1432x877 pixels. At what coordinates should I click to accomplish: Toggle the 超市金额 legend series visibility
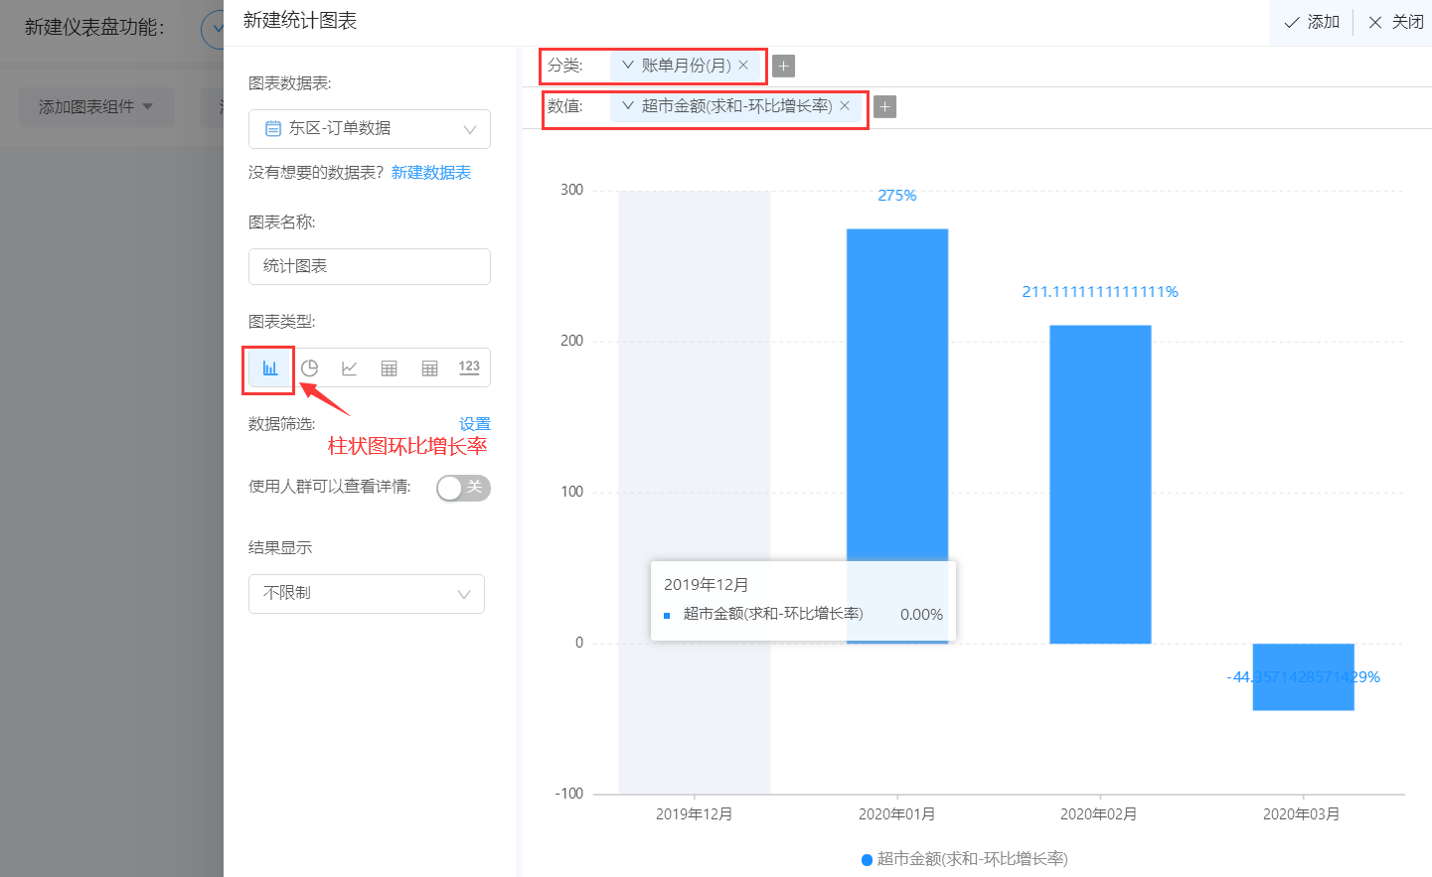coord(964,859)
